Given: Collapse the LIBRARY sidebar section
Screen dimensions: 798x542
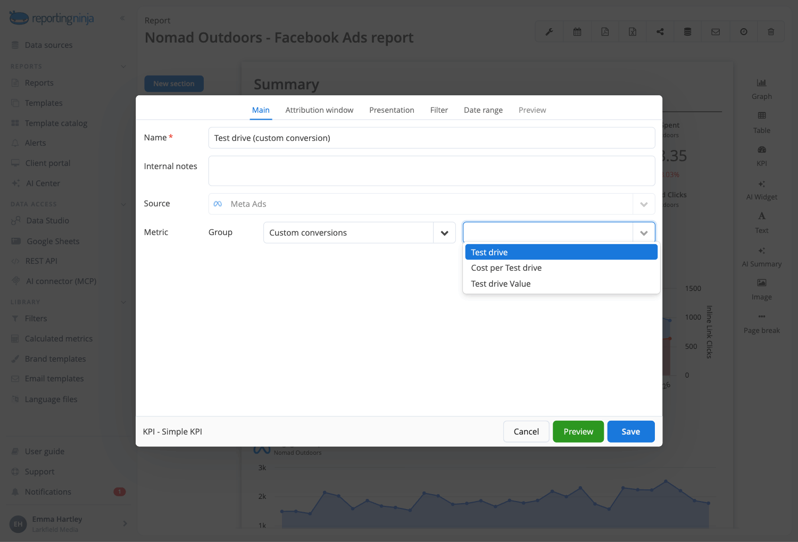Looking at the screenshot, I should click(123, 302).
